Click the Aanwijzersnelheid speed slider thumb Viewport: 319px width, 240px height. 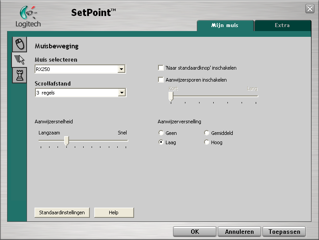pos(66,141)
